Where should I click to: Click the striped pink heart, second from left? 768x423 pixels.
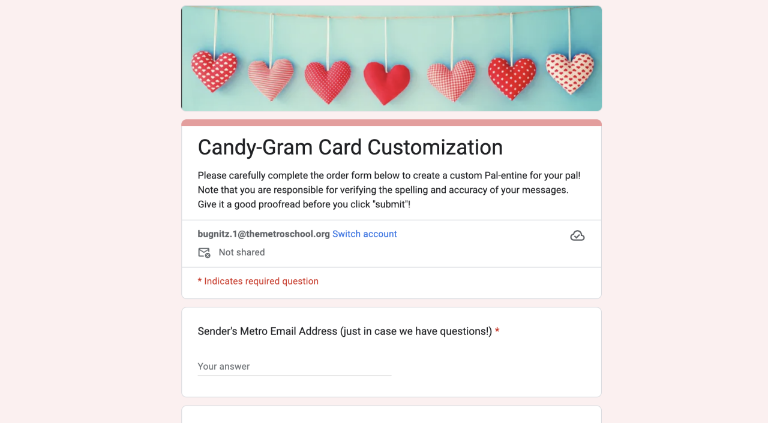click(271, 79)
